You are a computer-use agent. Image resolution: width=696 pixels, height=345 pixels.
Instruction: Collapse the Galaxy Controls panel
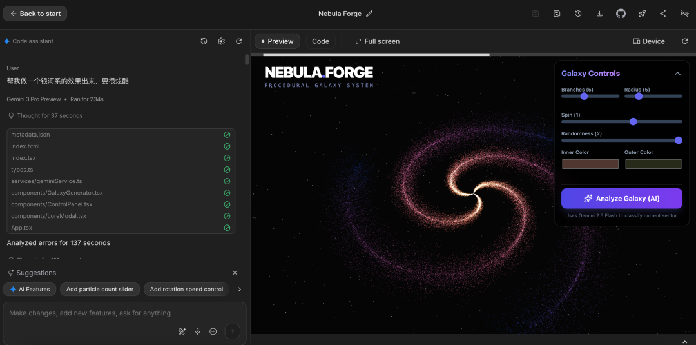tap(677, 74)
